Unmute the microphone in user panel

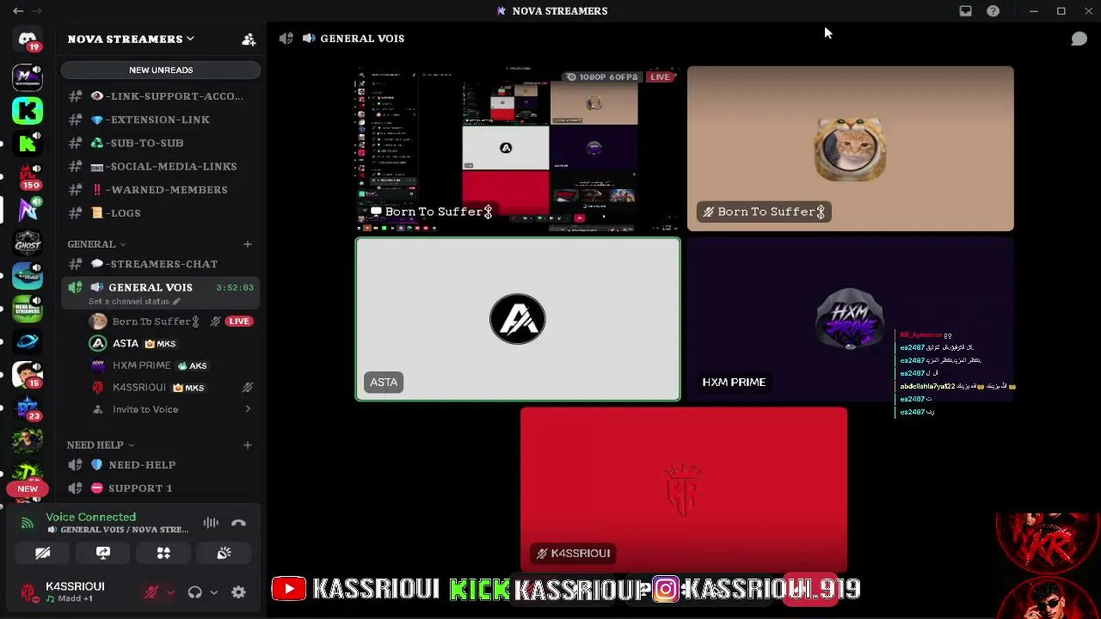point(151,592)
